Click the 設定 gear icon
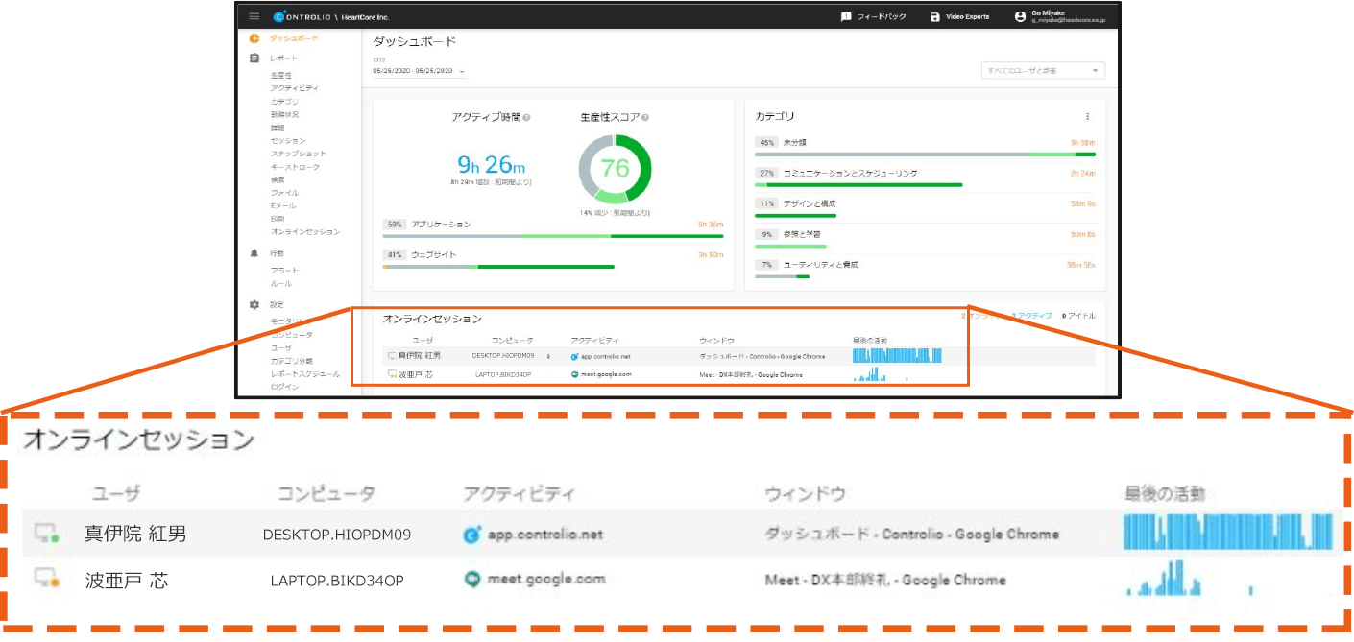Screen dimensions: 1354x642 click(x=254, y=304)
